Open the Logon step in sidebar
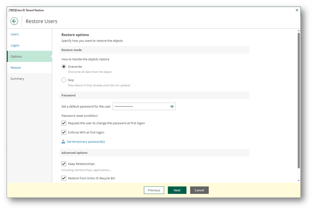This screenshot has width=314, height=211. click(15, 46)
